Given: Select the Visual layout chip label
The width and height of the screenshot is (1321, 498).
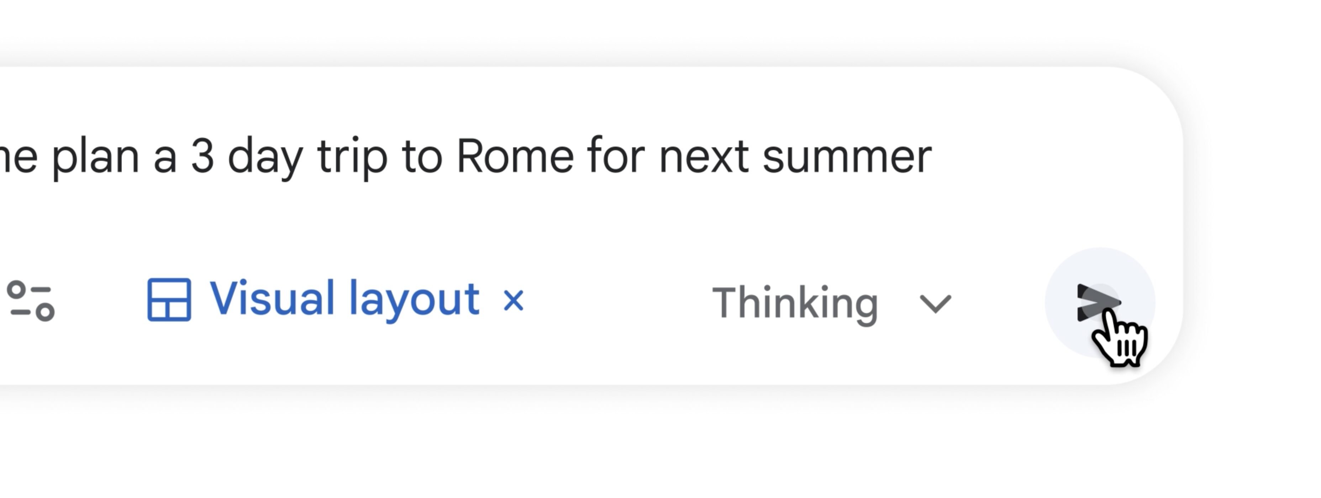Looking at the screenshot, I should (344, 299).
